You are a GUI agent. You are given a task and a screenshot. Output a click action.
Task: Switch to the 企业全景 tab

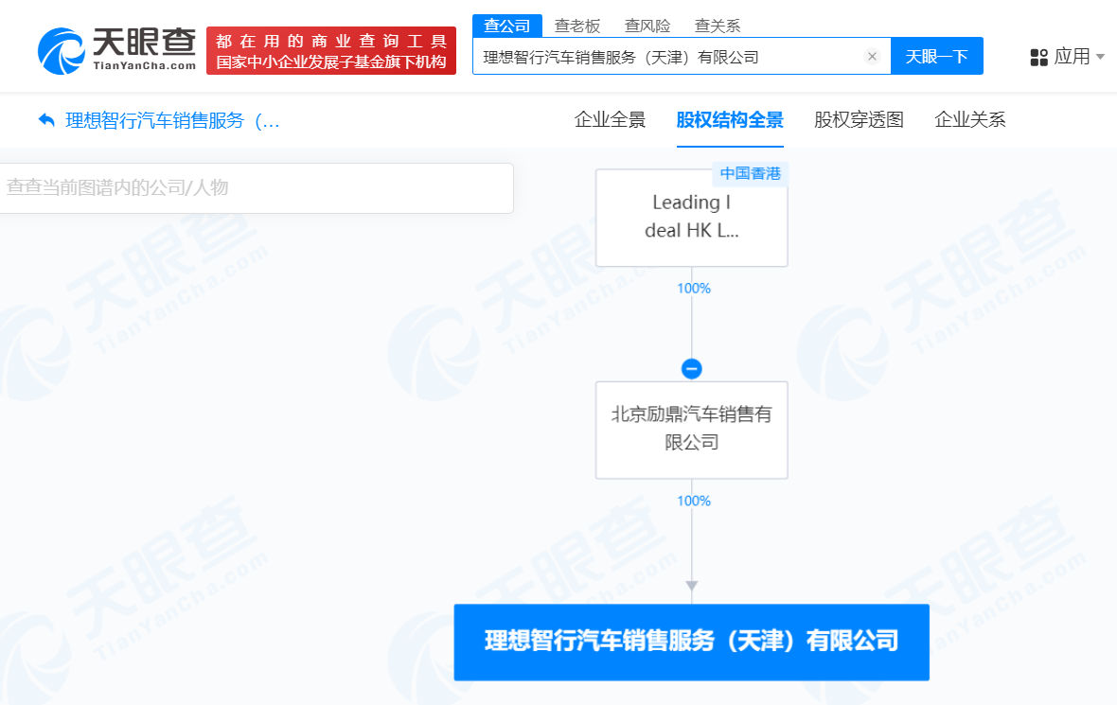610,120
